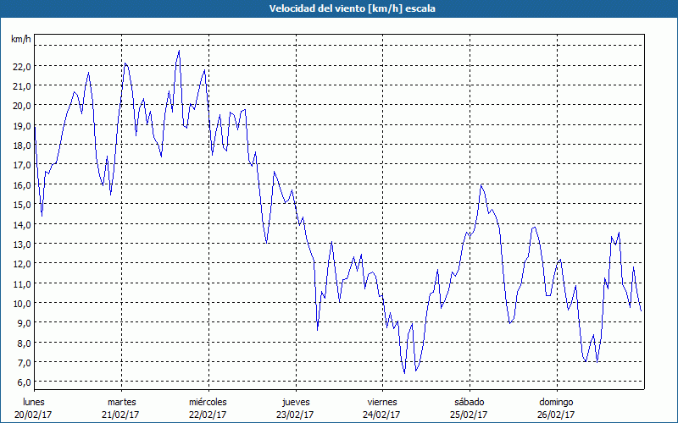Image resolution: width=678 pixels, height=423 pixels.
Task: Select the 'jueves' day label
Action: coord(295,401)
